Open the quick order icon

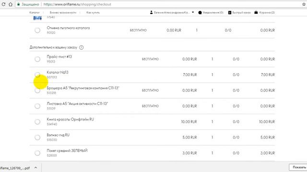coord(230,12)
